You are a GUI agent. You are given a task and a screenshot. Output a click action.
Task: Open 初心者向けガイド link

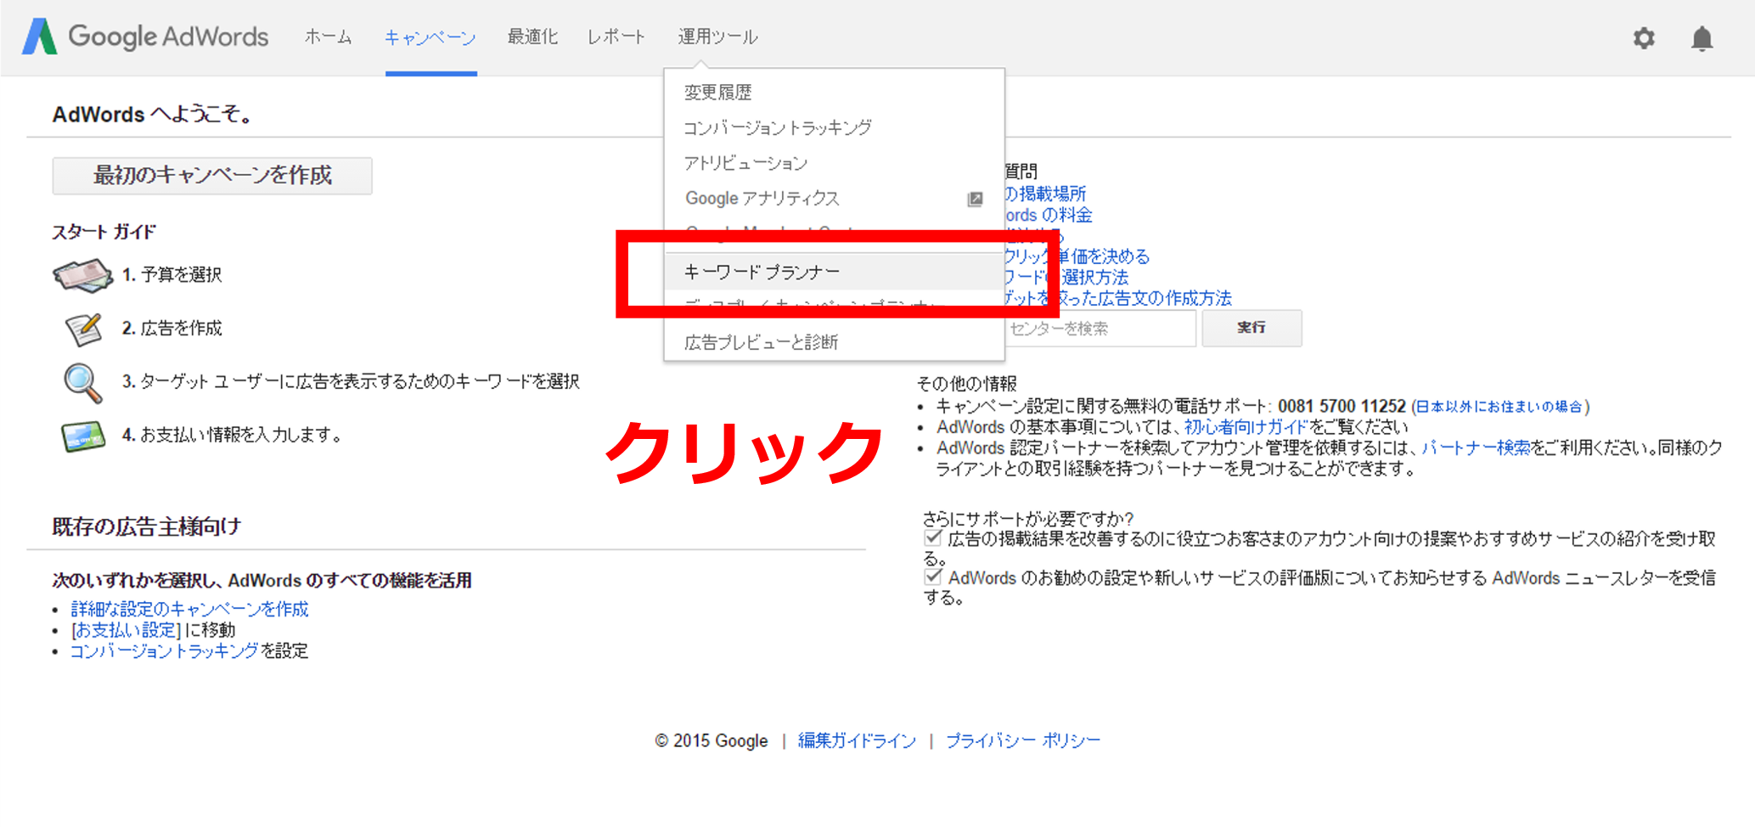(1246, 427)
